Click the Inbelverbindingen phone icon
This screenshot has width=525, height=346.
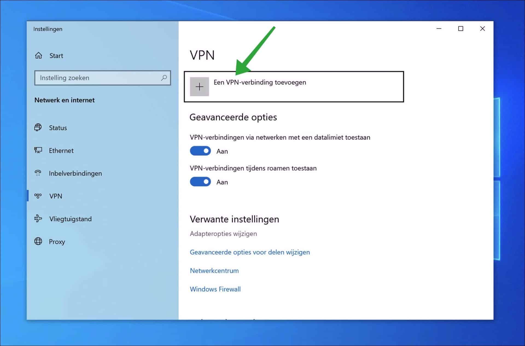[39, 173]
